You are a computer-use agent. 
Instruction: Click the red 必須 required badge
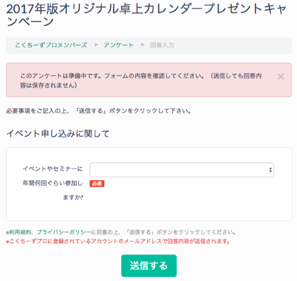point(97,184)
